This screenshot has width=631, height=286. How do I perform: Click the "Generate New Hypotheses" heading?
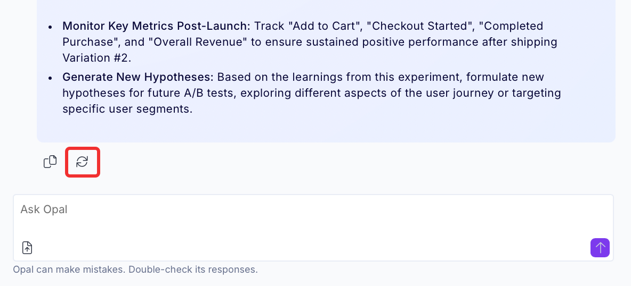coord(140,77)
